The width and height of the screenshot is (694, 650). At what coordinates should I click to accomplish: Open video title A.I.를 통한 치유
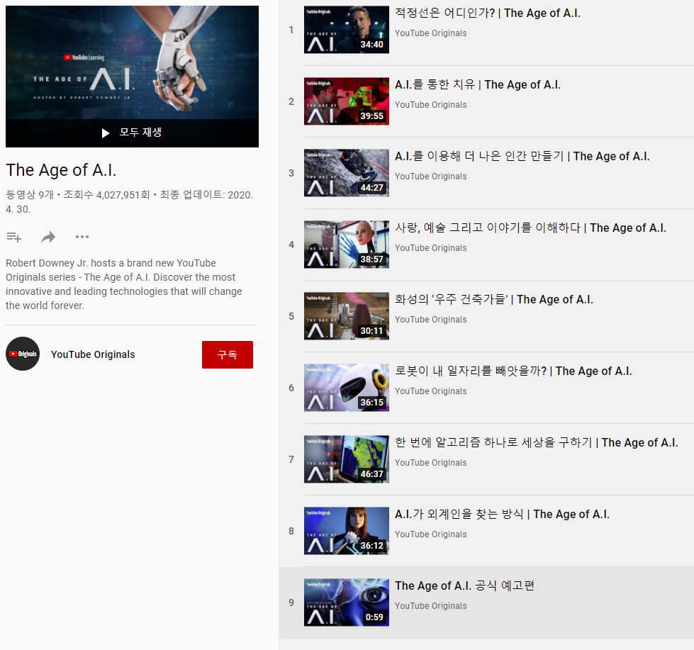click(x=478, y=84)
